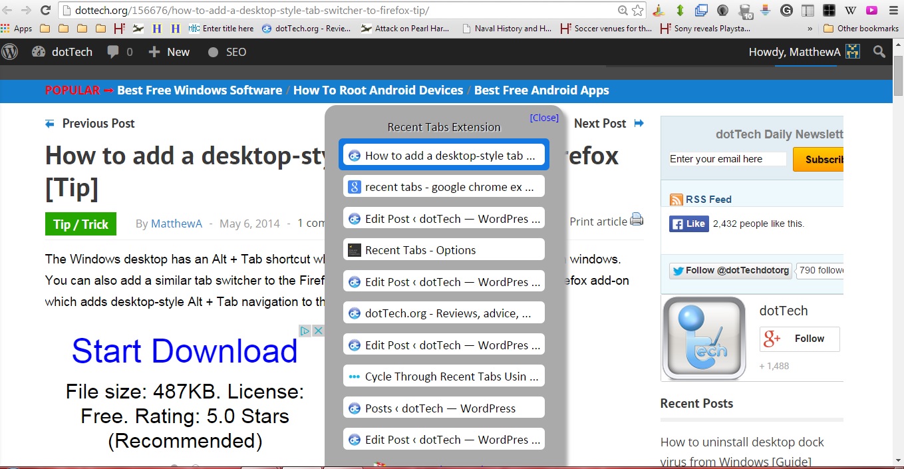Reload the page with the refresh icon

pos(45,10)
